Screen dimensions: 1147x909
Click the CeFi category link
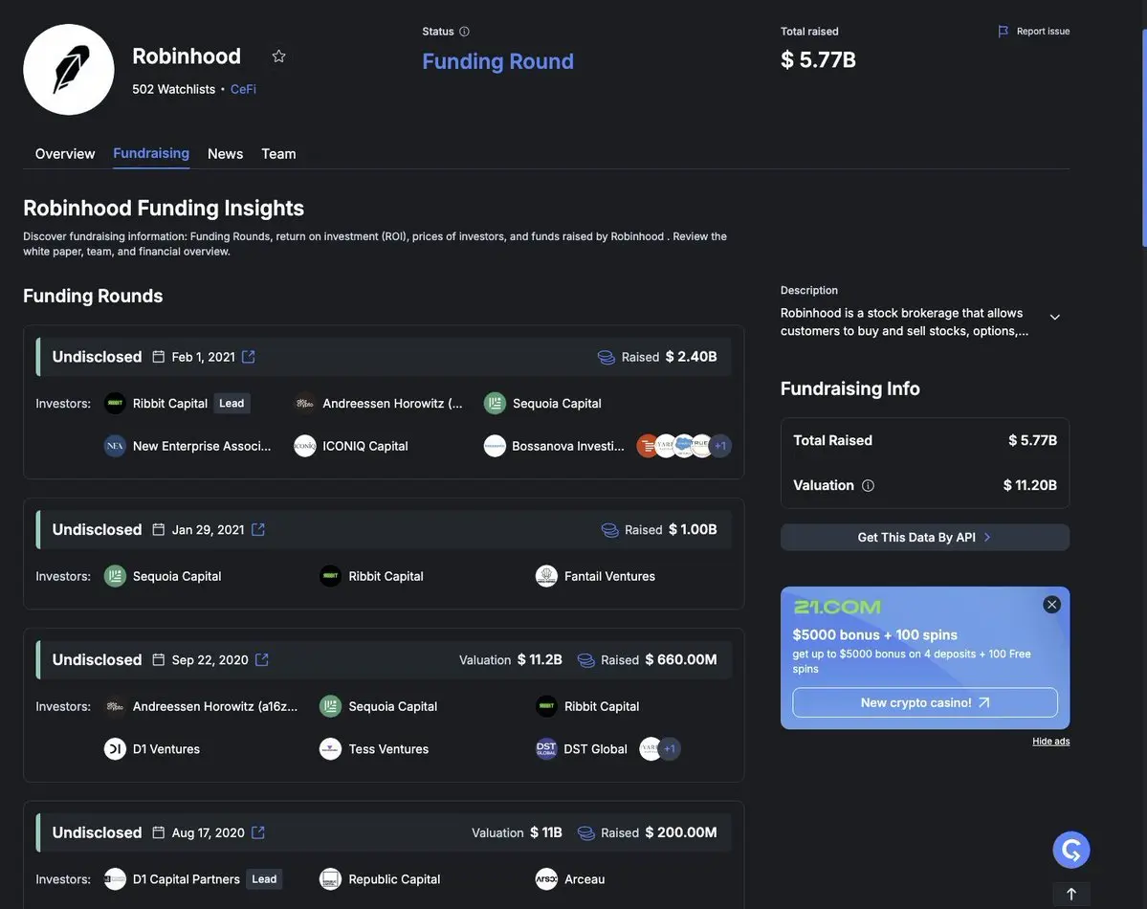243,89
